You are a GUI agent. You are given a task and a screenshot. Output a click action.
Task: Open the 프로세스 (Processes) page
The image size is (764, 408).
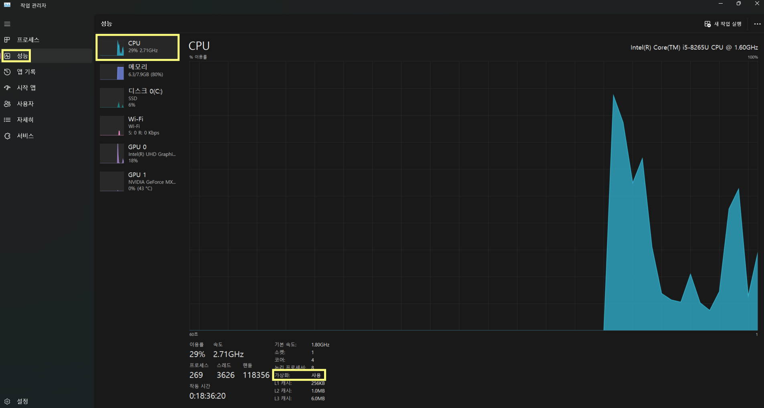click(x=47, y=40)
